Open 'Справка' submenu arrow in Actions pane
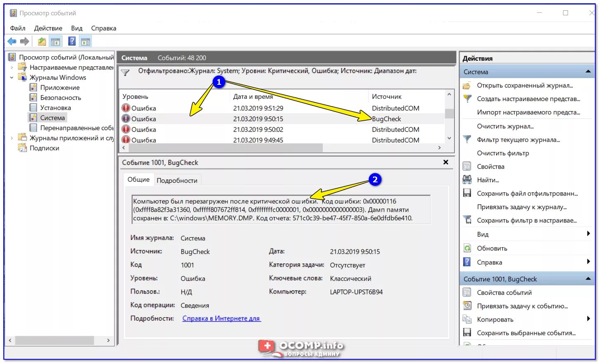Viewport: 599px width, 363px height. click(588, 262)
